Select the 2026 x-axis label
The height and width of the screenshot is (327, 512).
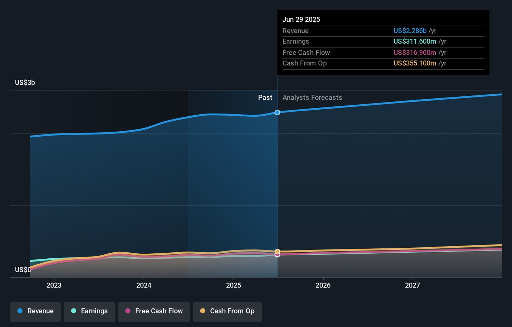[x=323, y=285]
